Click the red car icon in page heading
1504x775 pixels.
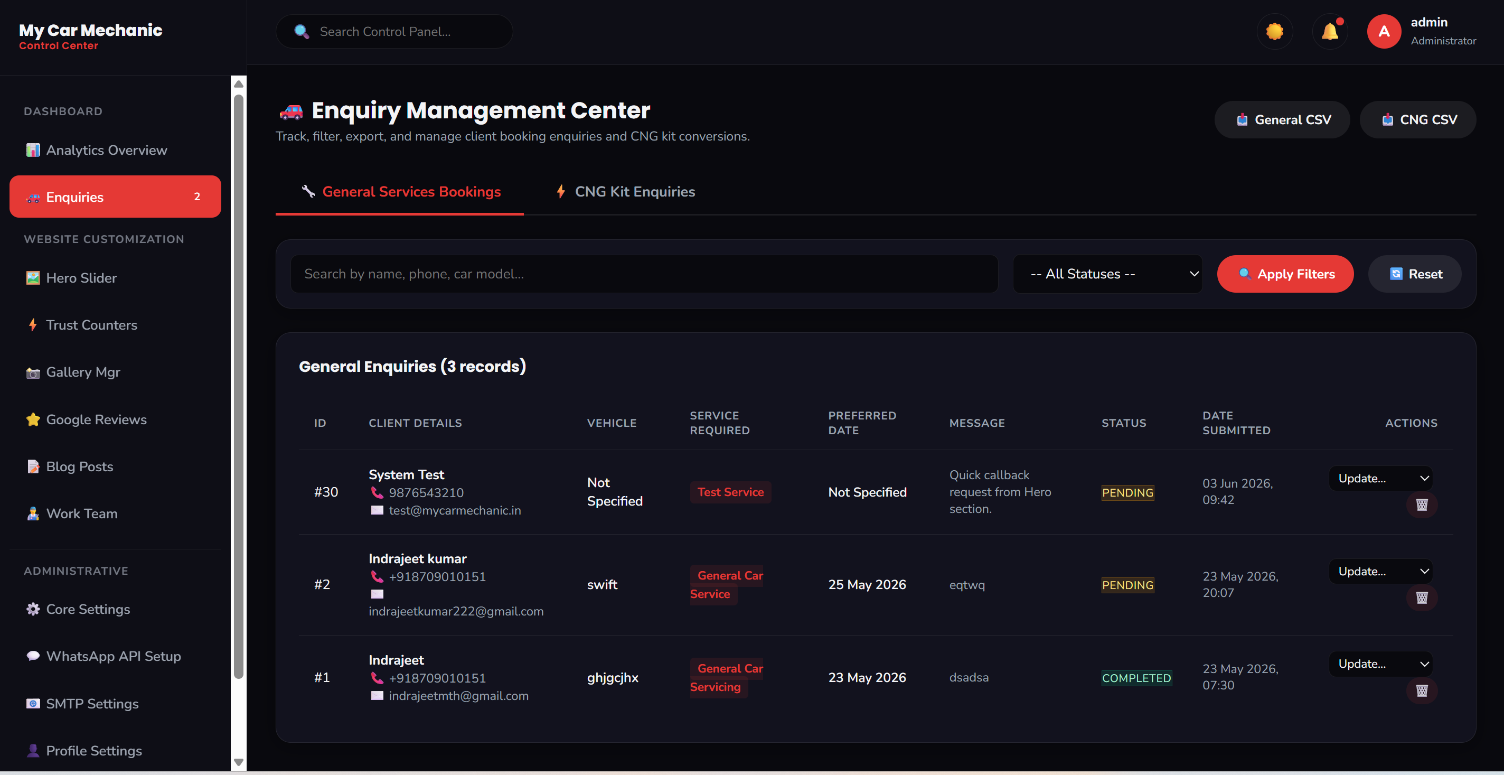click(291, 110)
